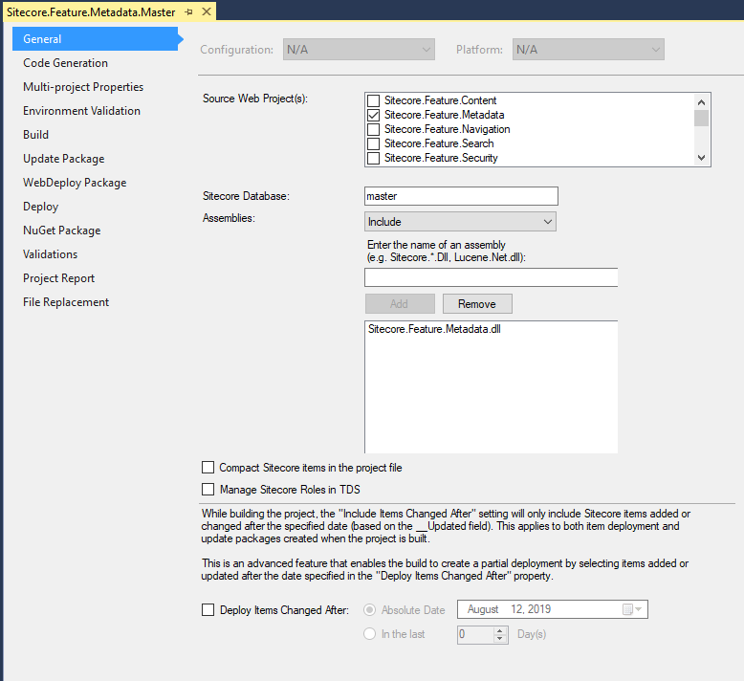Enable Deploy Items Changed After
The width and height of the screenshot is (744, 681).
coord(208,610)
